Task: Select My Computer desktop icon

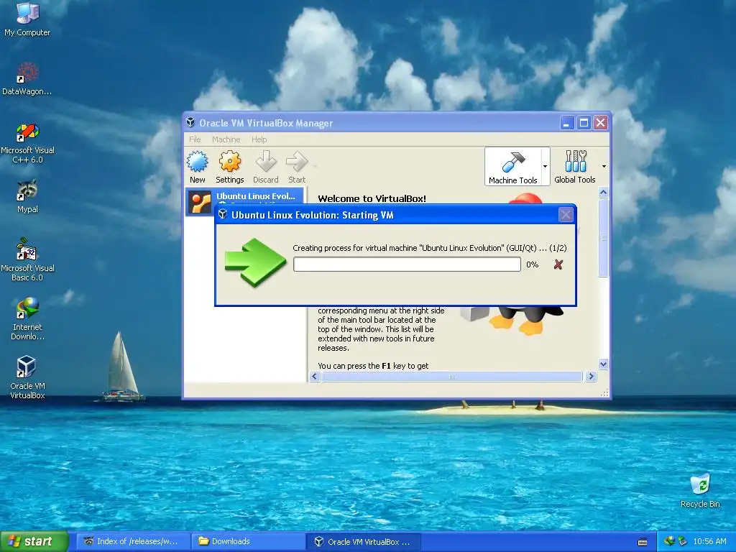Action: click(x=27, y=19)
